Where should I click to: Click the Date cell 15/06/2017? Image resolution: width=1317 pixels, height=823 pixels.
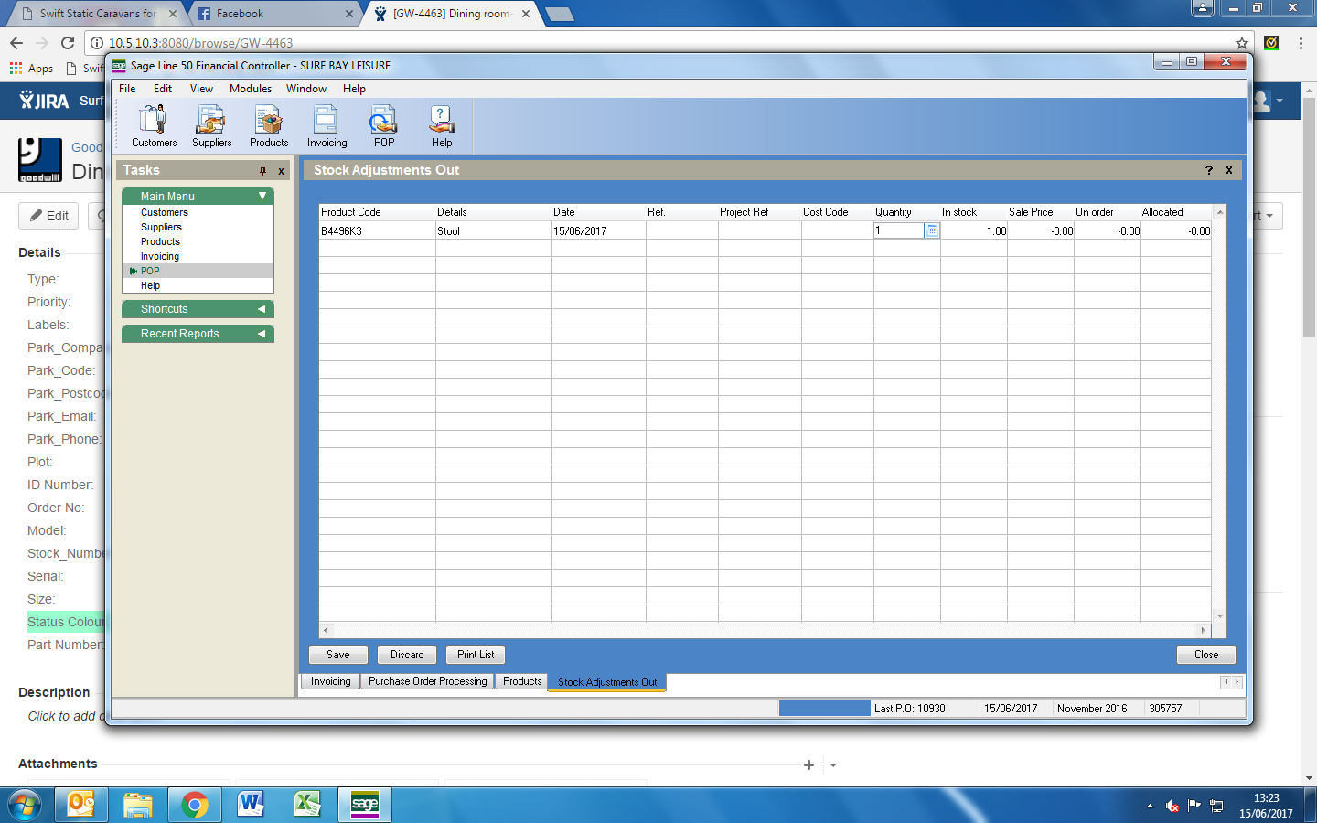coord(598,231)
